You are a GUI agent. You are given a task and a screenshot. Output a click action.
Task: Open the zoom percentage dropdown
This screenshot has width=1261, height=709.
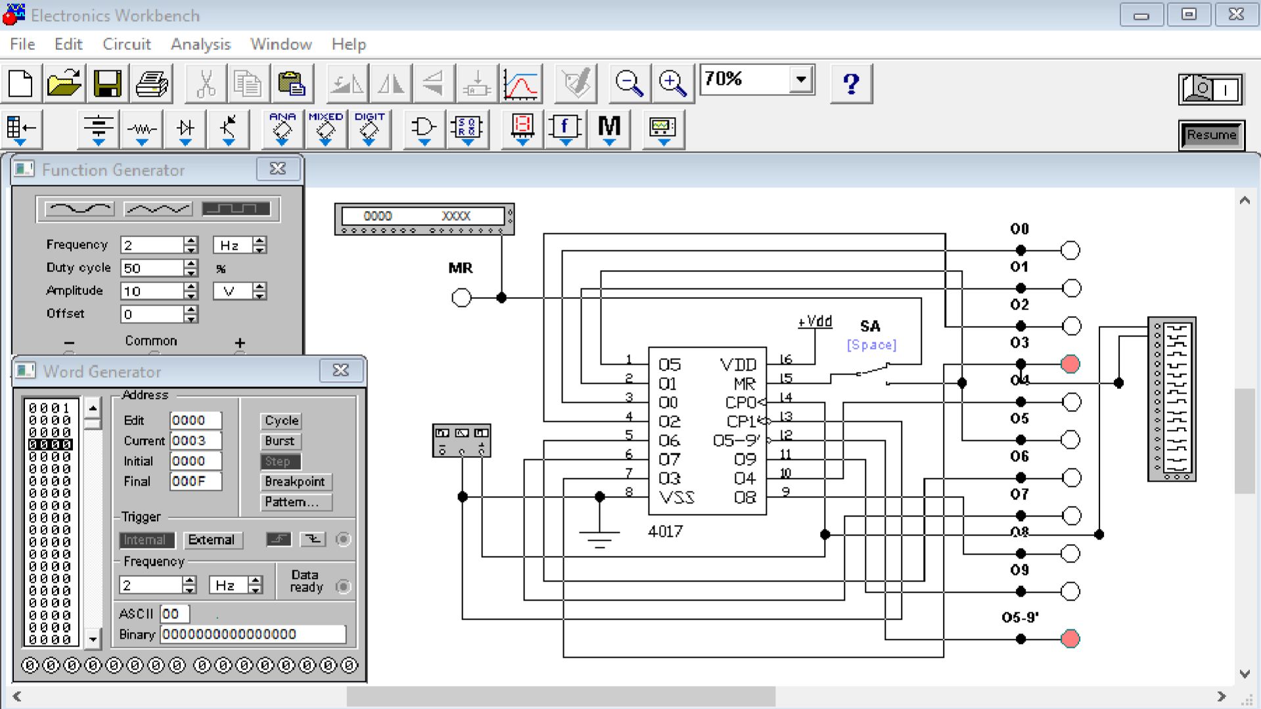coord(801,80)
